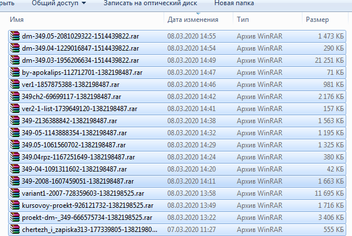Click the date 08.03.2020 14:49

point(191,60)
